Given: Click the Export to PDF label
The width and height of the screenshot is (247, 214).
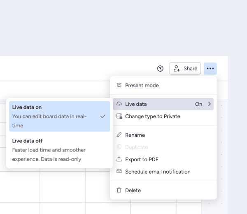Looking at the screenshot, I should click(142, 159).
